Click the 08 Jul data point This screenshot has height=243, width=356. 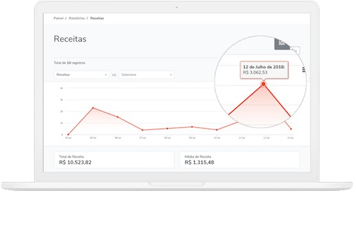pyautogui.click(x=167, y=129)
